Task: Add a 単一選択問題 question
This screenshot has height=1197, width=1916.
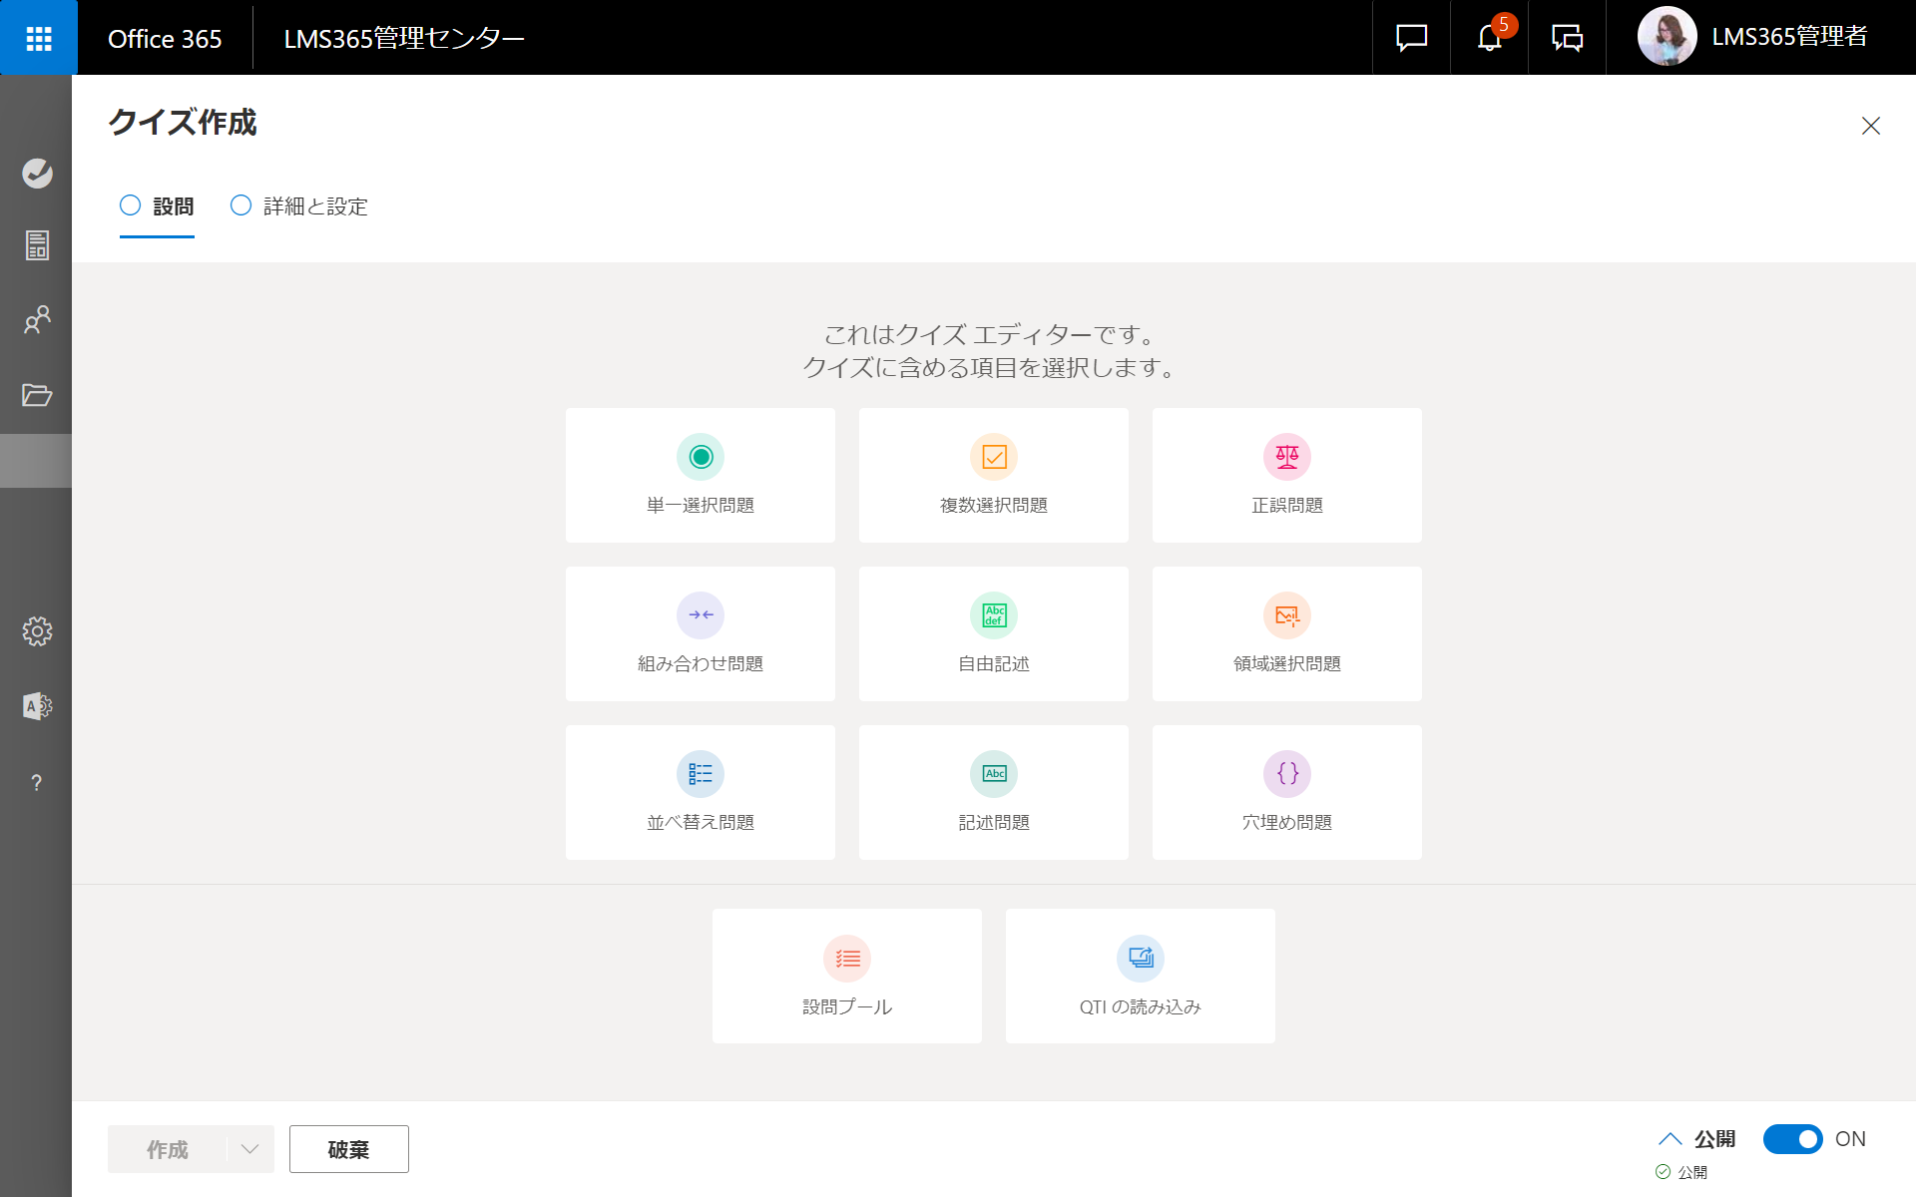Action: (701, 475)
